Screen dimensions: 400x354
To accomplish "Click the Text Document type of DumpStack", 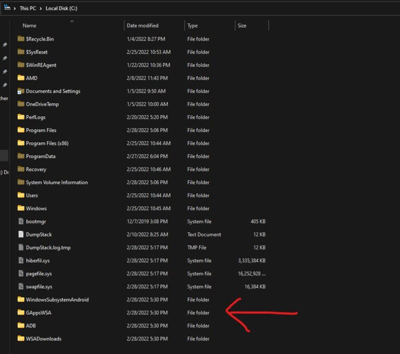I will pos(204,235).
